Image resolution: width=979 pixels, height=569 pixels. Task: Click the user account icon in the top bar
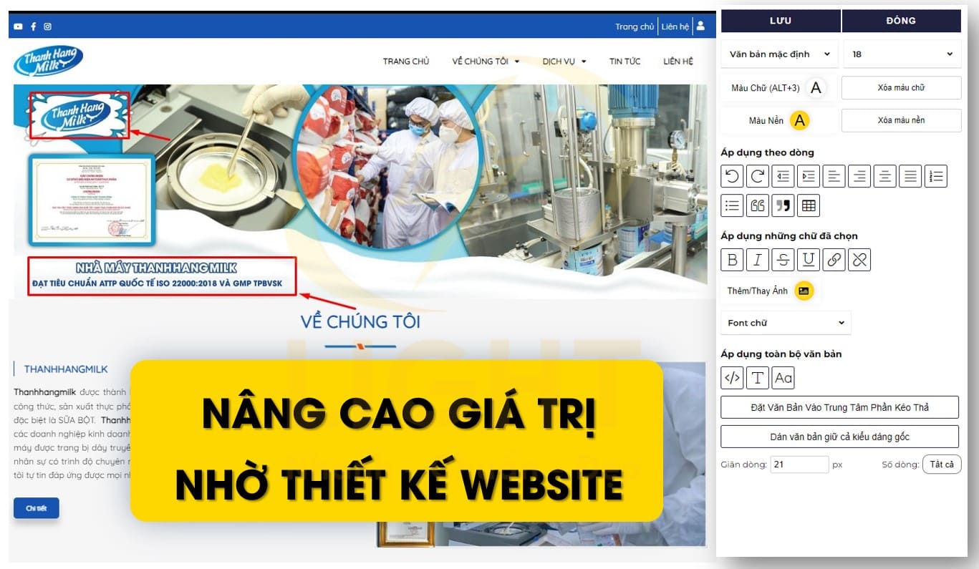point(700,26)
